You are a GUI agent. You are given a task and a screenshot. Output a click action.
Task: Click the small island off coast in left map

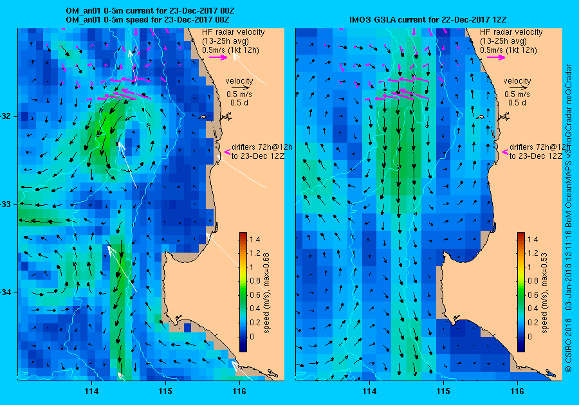203,117
